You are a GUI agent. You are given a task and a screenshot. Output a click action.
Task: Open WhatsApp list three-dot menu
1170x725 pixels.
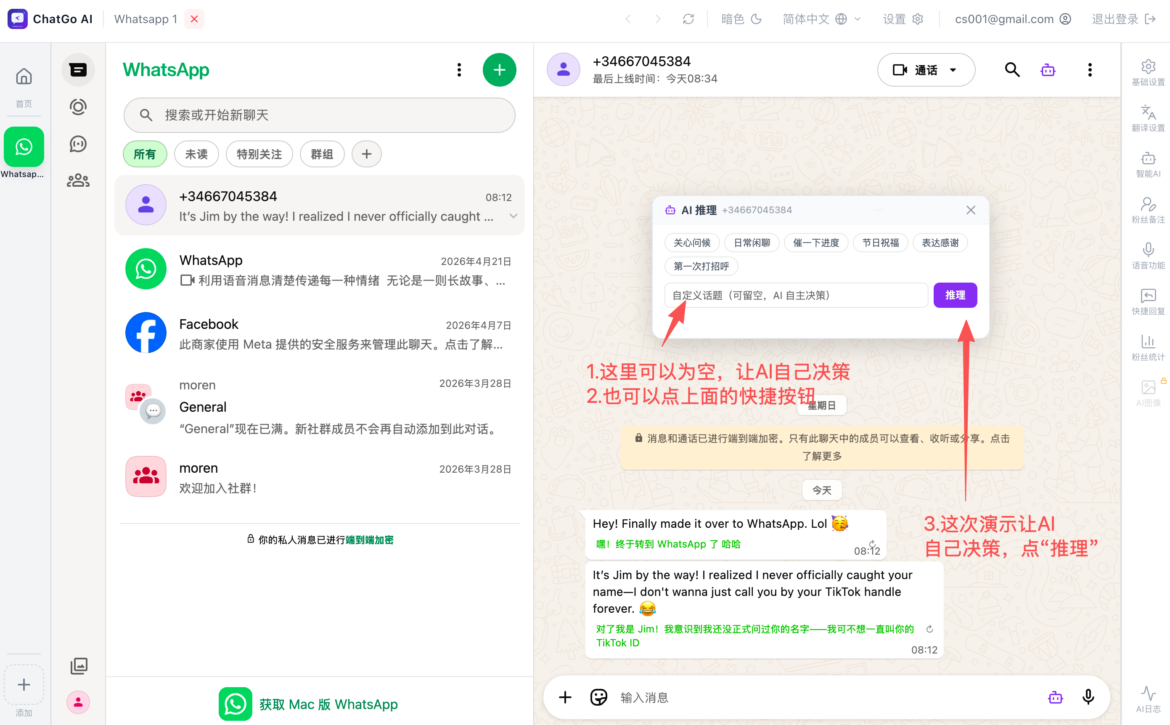pyautogui.click(x=459, y=70)
